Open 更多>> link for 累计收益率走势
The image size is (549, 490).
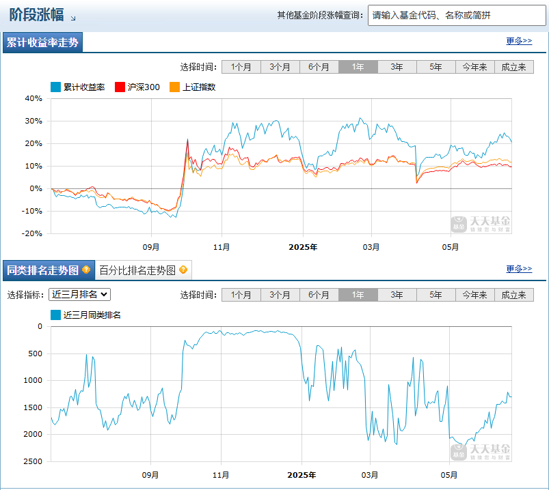(x=519, y=41)
